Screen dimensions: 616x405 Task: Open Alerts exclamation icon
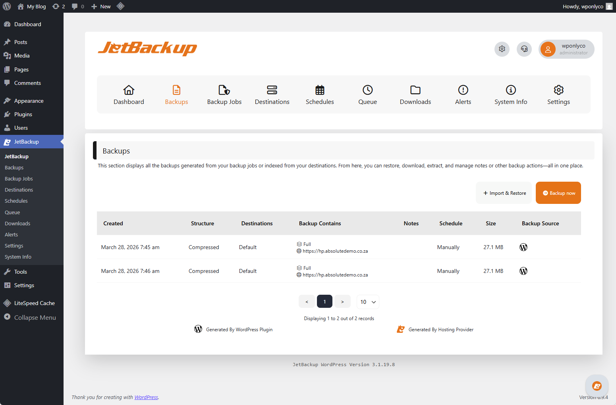click(x=463, y=90)
